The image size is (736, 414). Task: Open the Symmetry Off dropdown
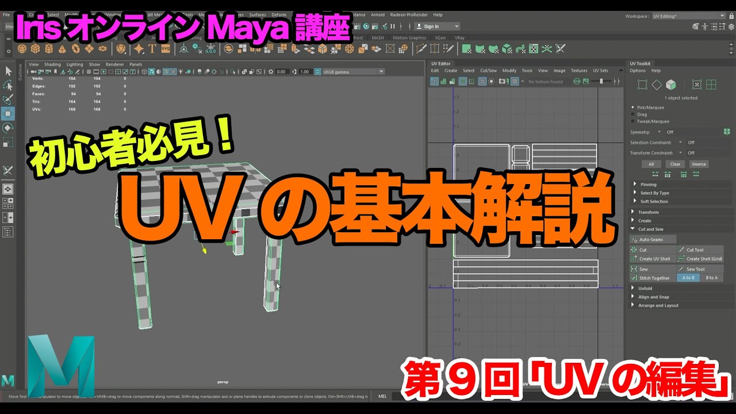coord(660,132)
